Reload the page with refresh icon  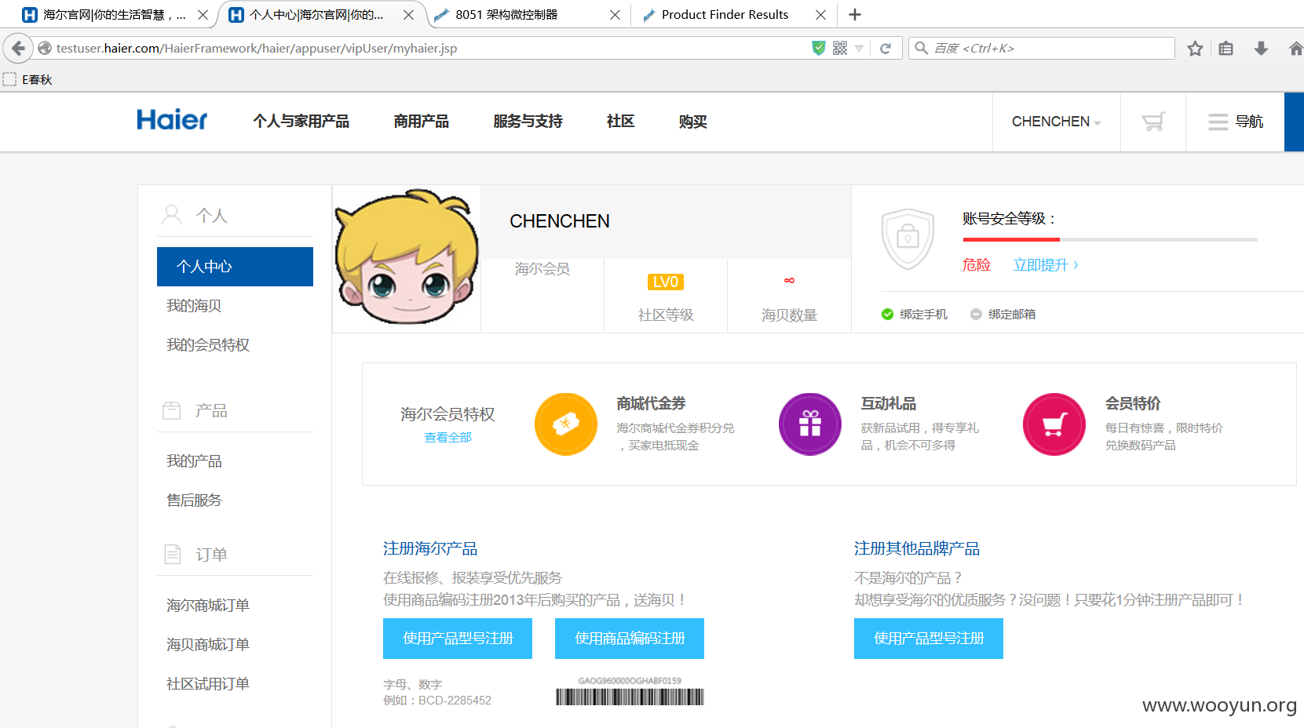click(886, 49)
